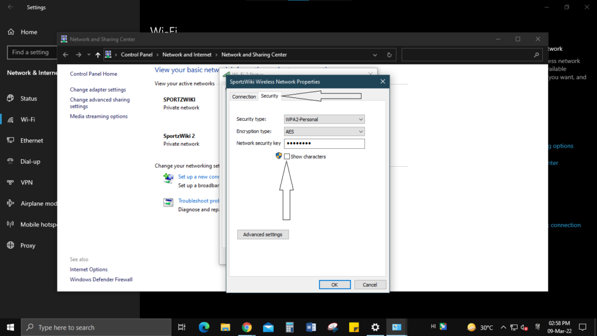Open File Explorer from taskbar
This screenshot has width=597, height=336.
tap(226, 327)
